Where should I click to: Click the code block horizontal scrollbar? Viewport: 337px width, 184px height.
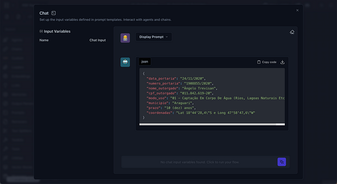208,124
